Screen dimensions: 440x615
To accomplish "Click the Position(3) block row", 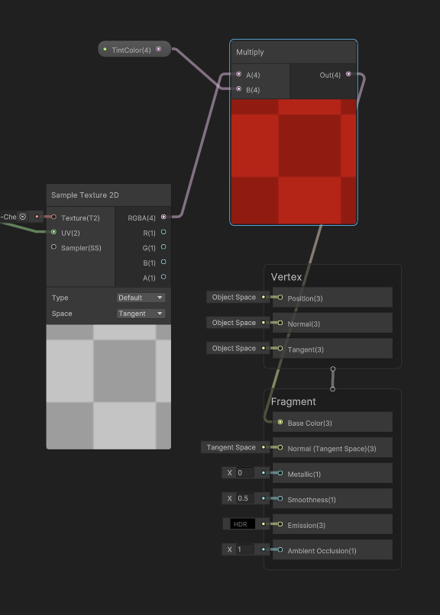I will pos(332,298).
